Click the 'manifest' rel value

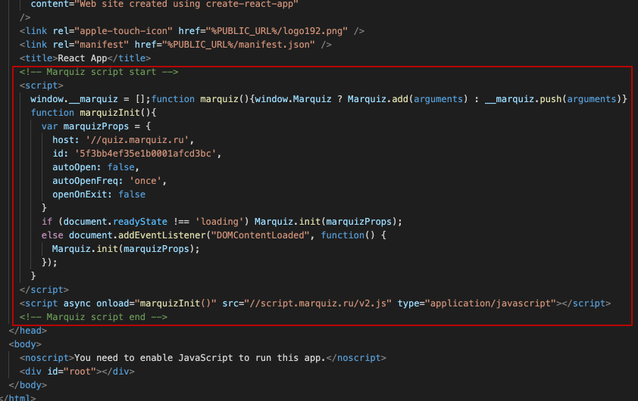[x=102, y=45]
